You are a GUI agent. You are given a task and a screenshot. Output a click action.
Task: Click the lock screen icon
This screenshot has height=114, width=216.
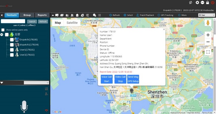[207, 3]
